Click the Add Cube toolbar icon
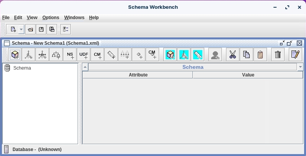306x156 pixels. pos(15,55)
